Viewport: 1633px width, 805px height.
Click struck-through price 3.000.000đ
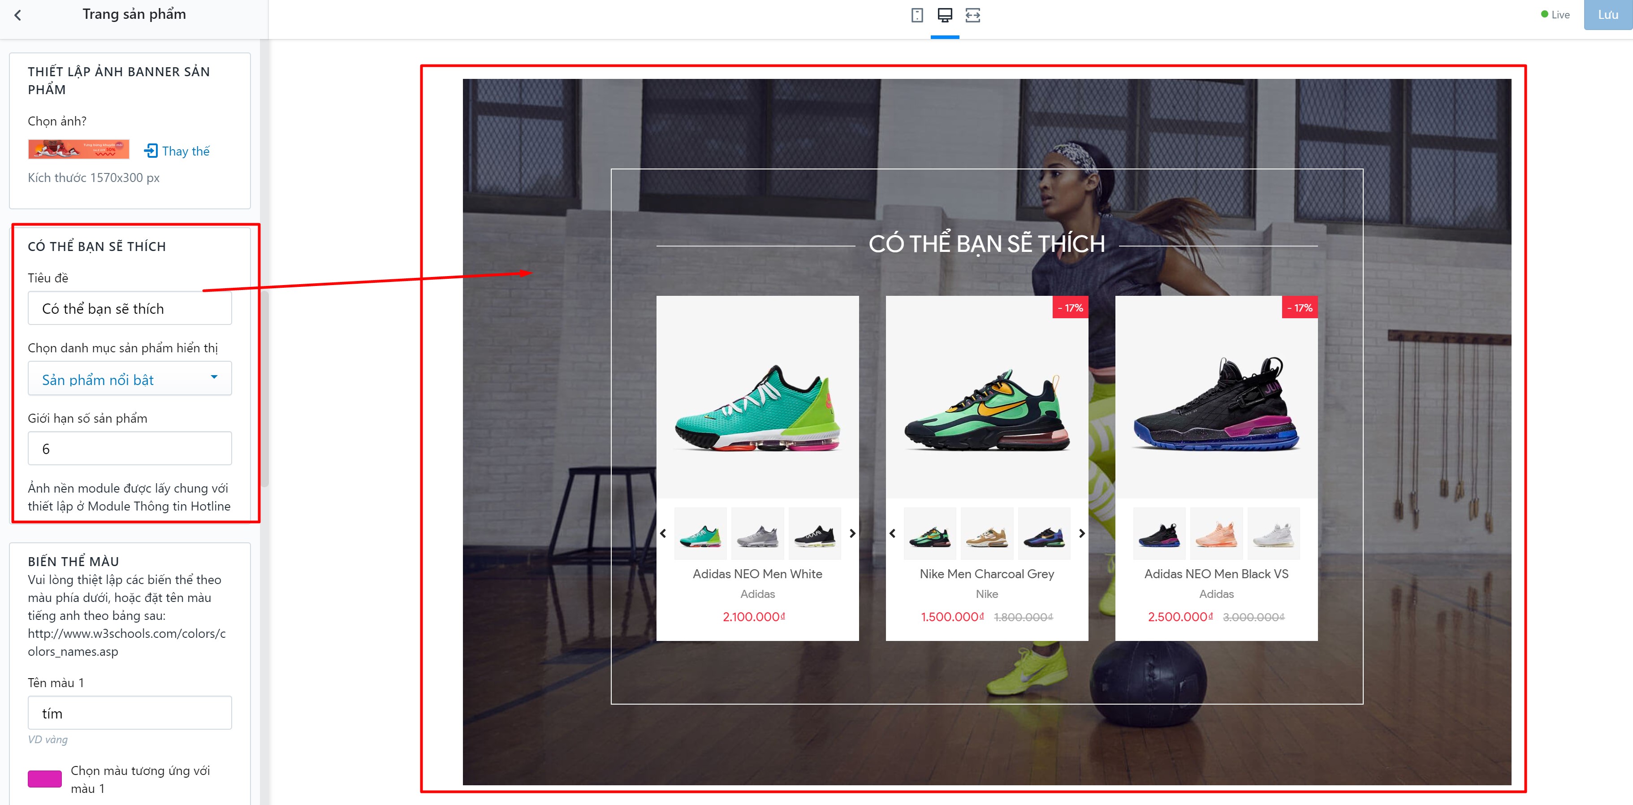(x=1253, y=617)
